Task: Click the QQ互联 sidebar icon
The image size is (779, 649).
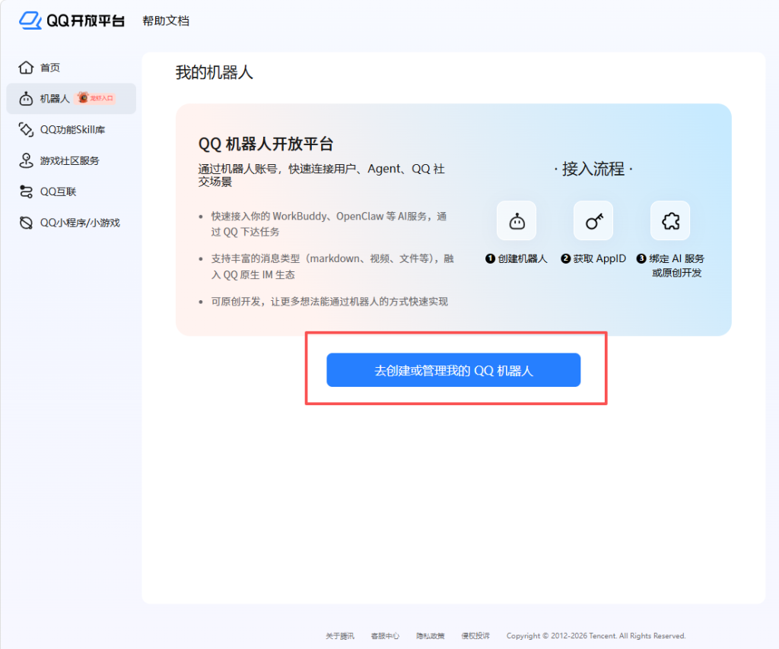Action: [x=26, y=192]
